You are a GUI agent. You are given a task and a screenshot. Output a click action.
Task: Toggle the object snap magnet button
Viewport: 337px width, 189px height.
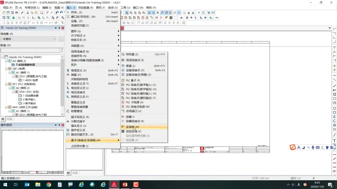pos(162,13)
